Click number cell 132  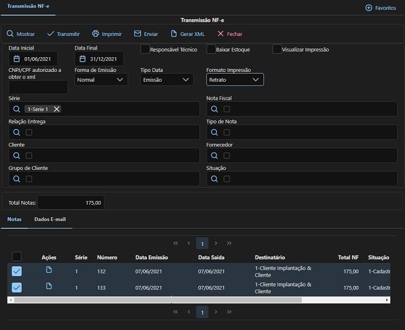coord(101,271)
